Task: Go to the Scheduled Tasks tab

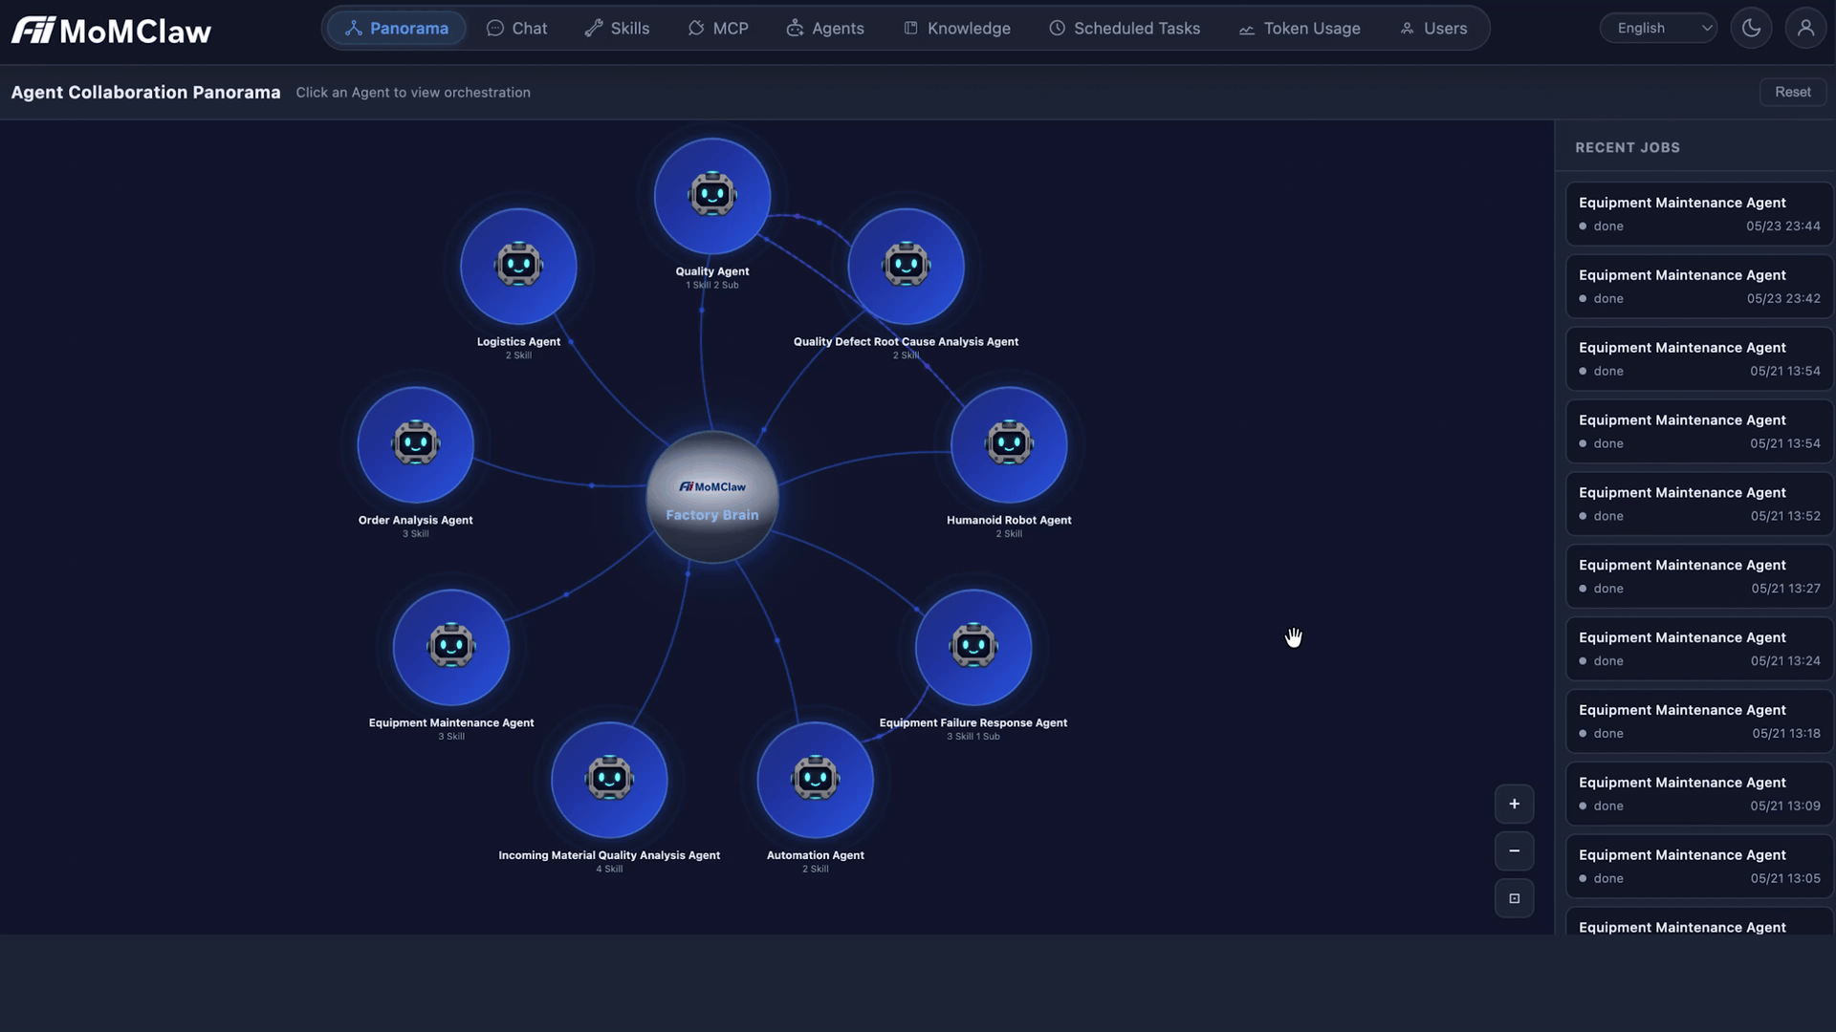Action: coord(1125,28)
